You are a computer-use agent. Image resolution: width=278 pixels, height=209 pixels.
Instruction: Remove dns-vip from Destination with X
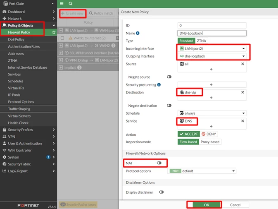pyautogui.click(x=242, y=92)
